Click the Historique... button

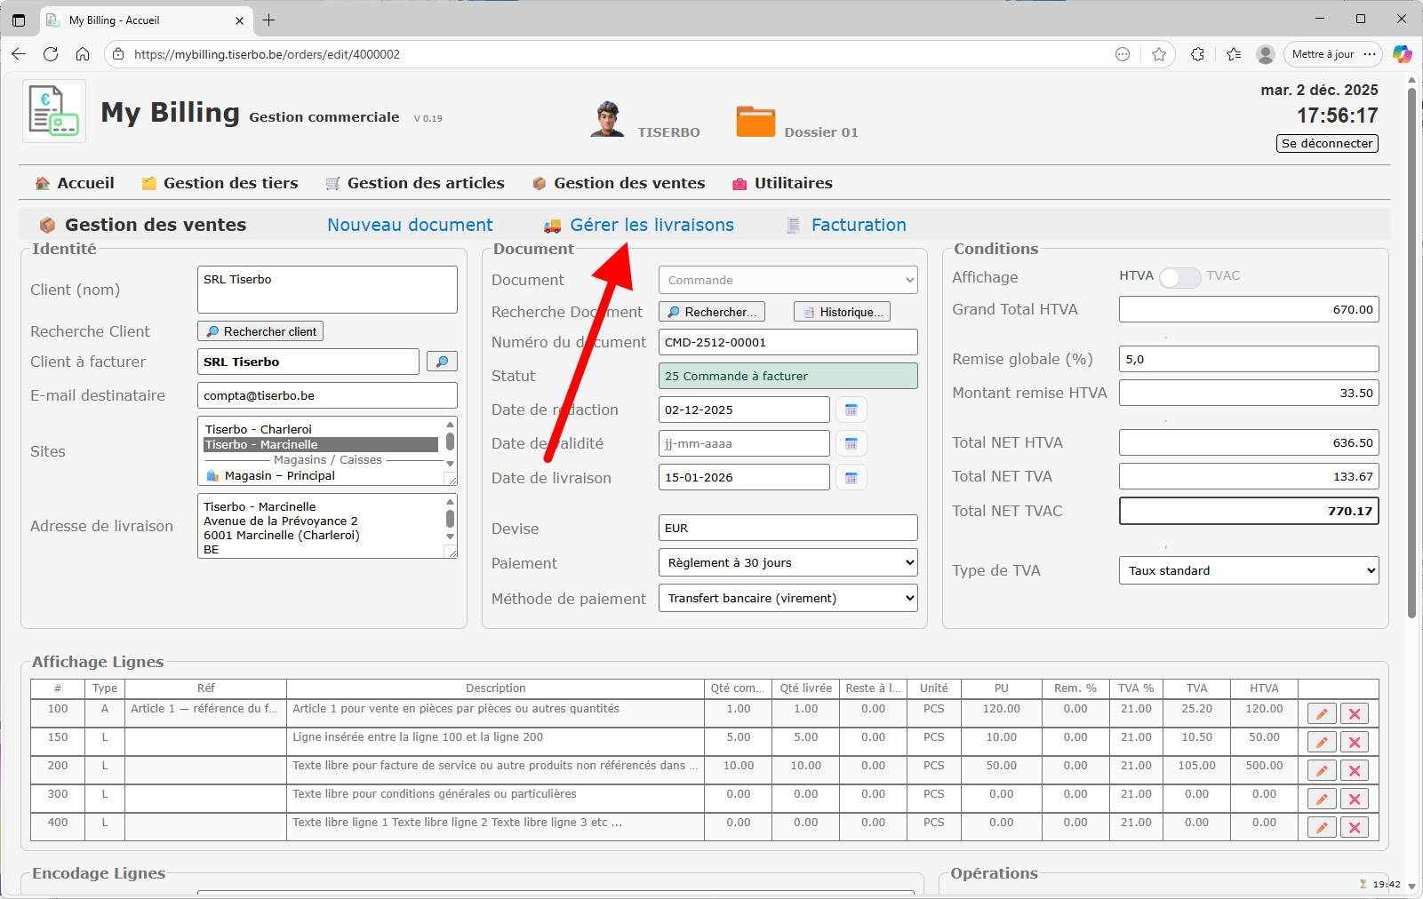pyautogui.click(x=842, y=312)
